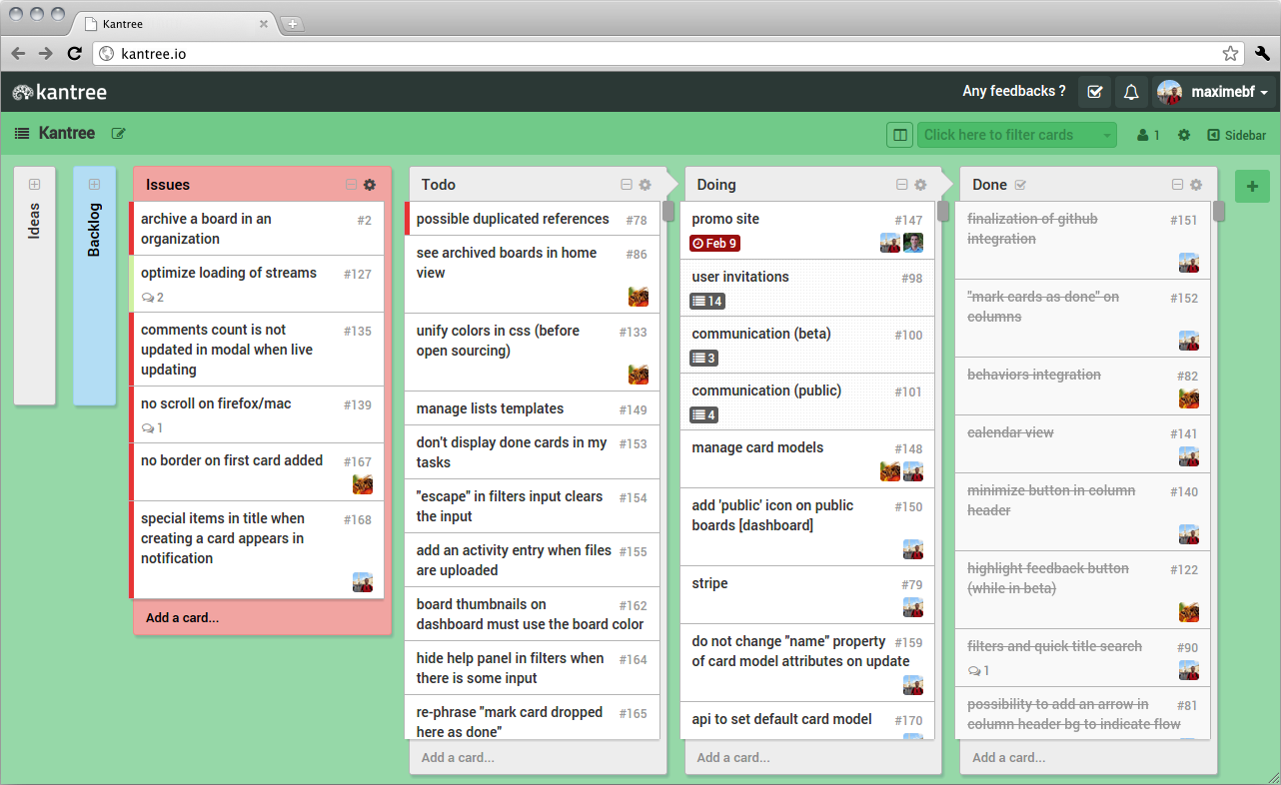This screenshot has height=785, width=1281.
Task: Click the board settings gear icon
Action: (1184, 135)
